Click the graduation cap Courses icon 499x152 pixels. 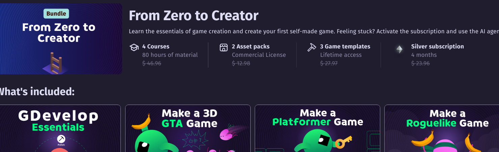(x=134, y=47)
